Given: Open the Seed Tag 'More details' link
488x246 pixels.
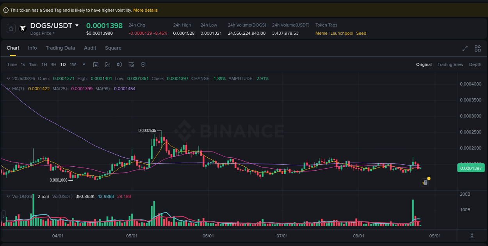Looking at the screenshot, I should (x=145, y=10).
